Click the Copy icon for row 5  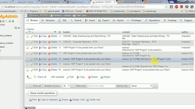[x=40, y=42]
